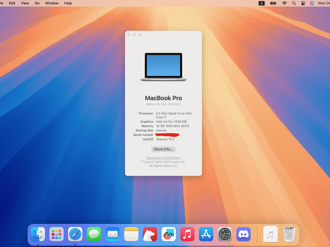Screen dimensions: 330x247
Task: Click the 16 GB 1600 MHz DDR3 value
Action: pos(173,126)
